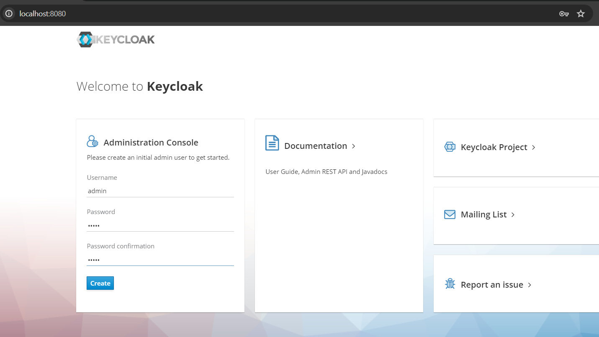Screen dimensions: 599x337
Task: Click the Username label
Action: 102,178
